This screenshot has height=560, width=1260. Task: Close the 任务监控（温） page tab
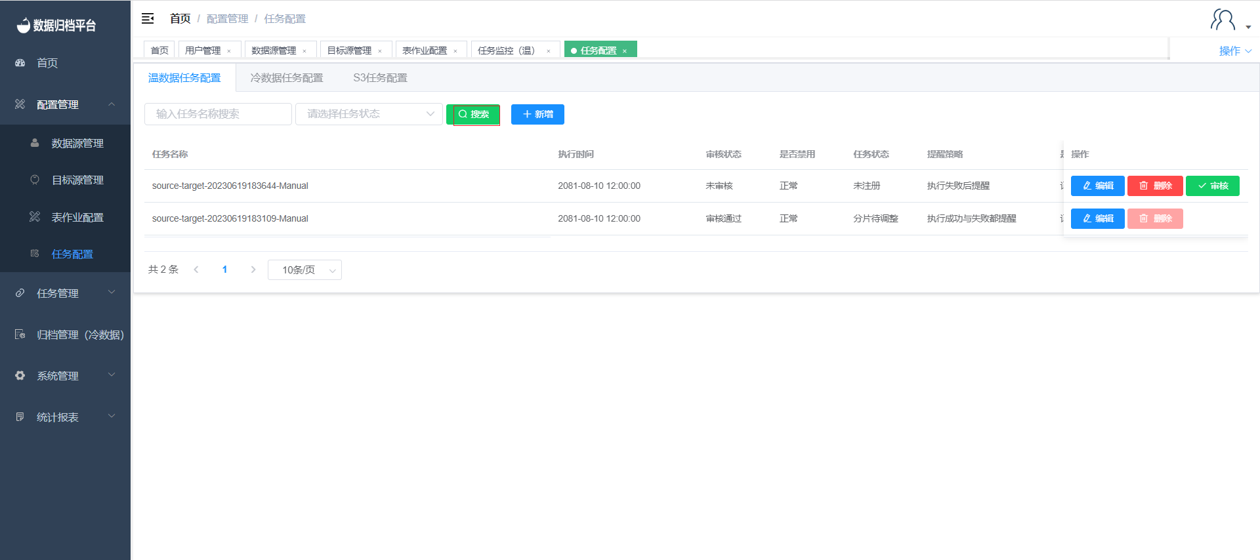549,51
